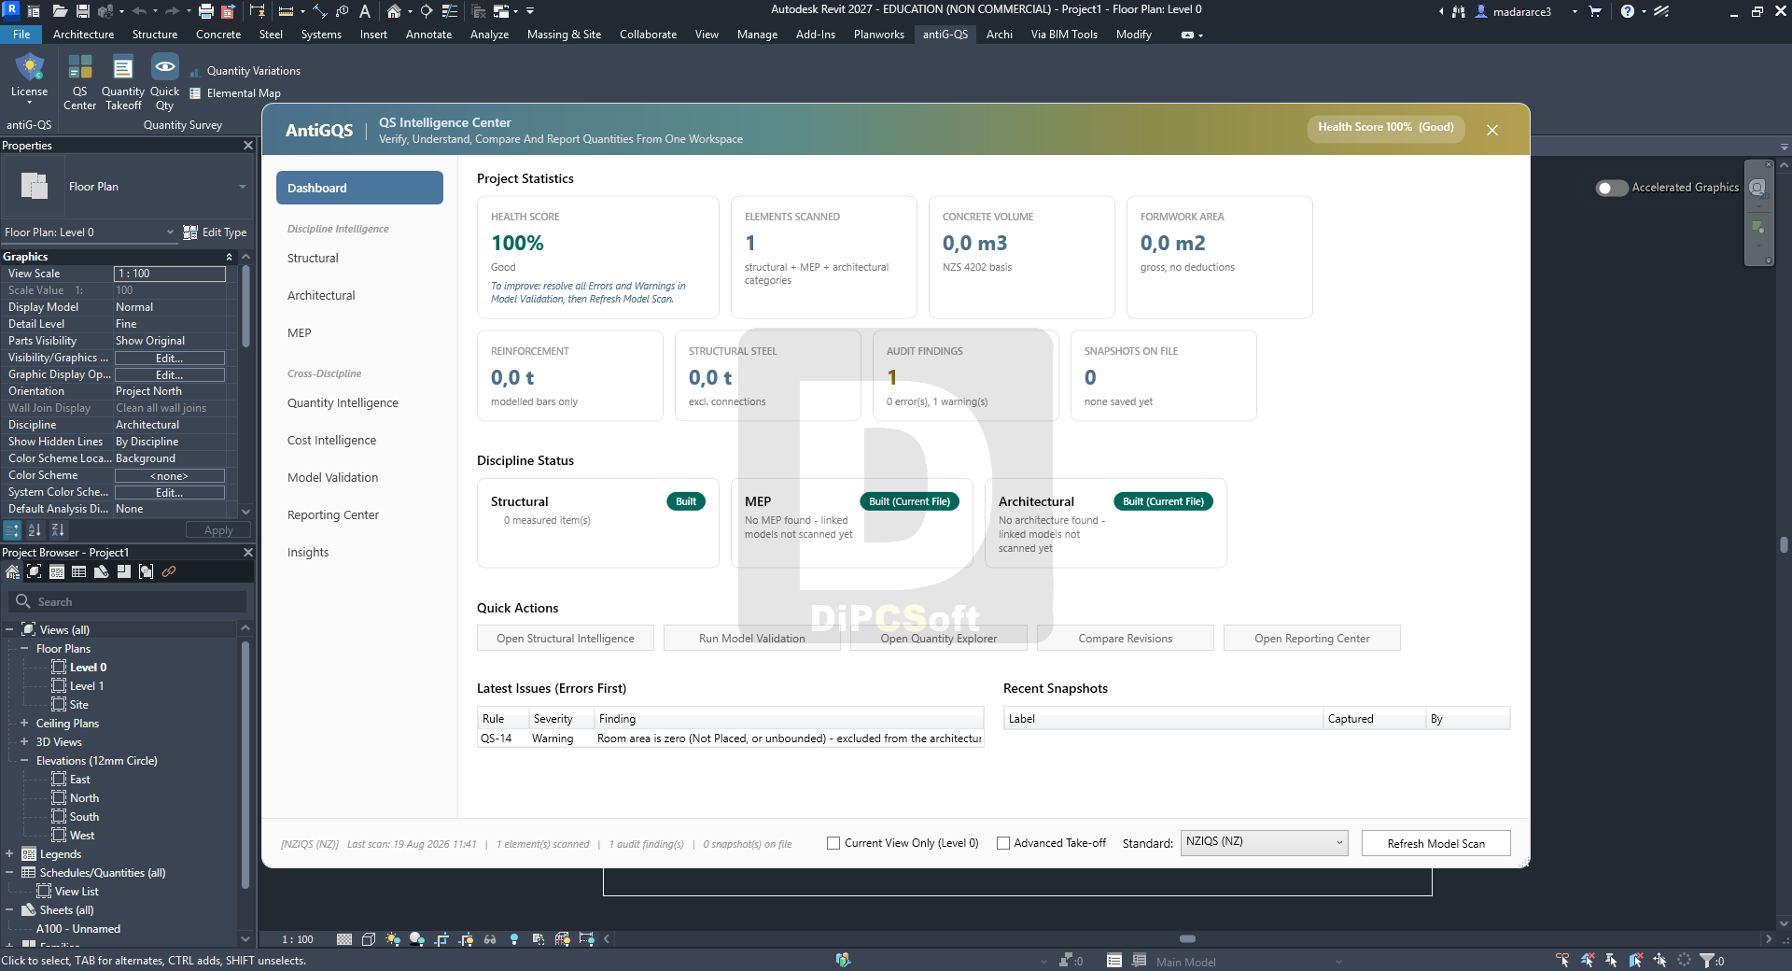Launch the Quantity Takeoff tool
The height and width of the screenshot is (971, 1792).
click(x=122, y=82)
